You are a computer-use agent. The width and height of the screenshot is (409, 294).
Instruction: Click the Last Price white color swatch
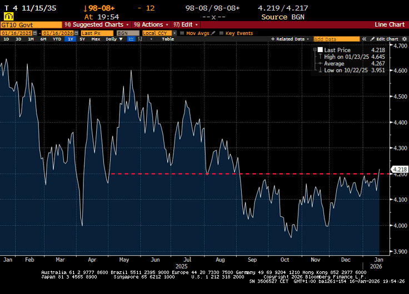320,50
